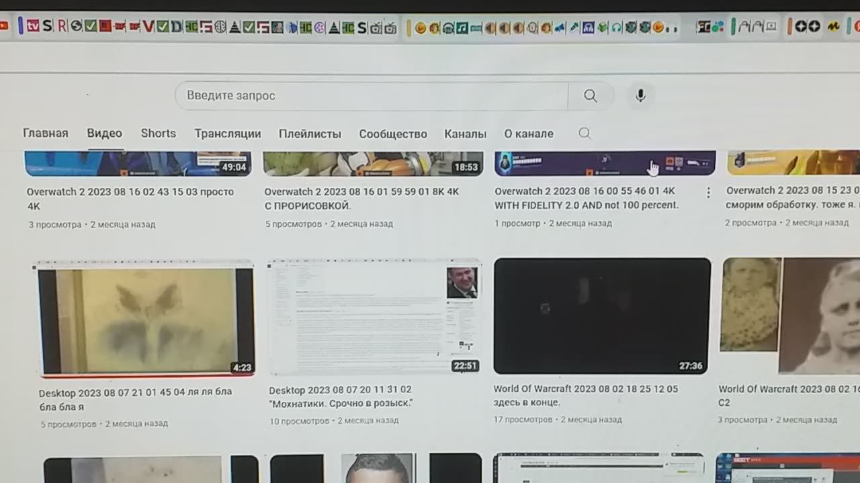Open 'Desktop 2023 08 07 21 01 45 04 ля ля бла'

coord(135,399)
